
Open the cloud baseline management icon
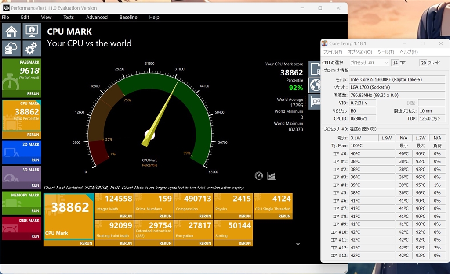pos(11,48)
